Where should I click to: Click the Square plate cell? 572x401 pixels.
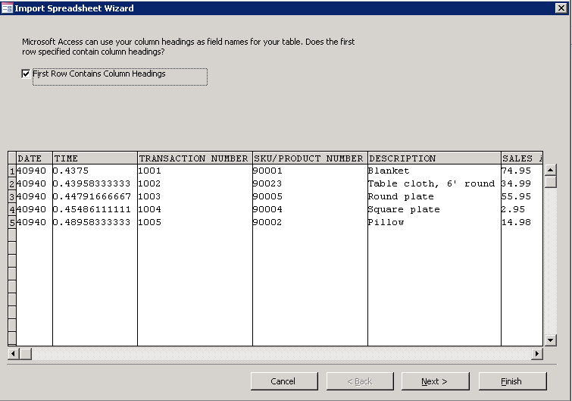click(x=434, y=209)
